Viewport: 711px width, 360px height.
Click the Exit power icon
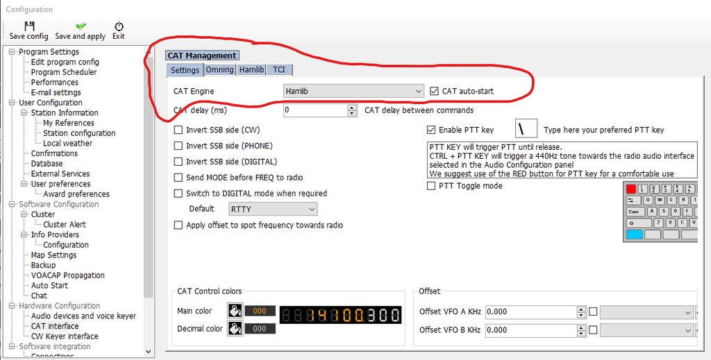(118, 26)
